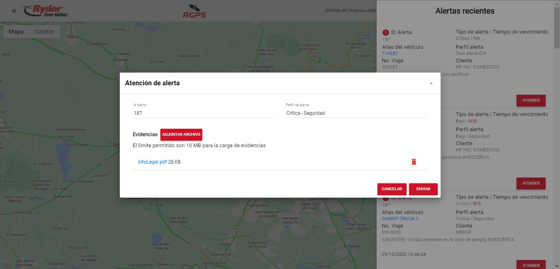Screen dimensions: 560x269
Task: Click the RGPS logo
Action: (x=194, y=11)
